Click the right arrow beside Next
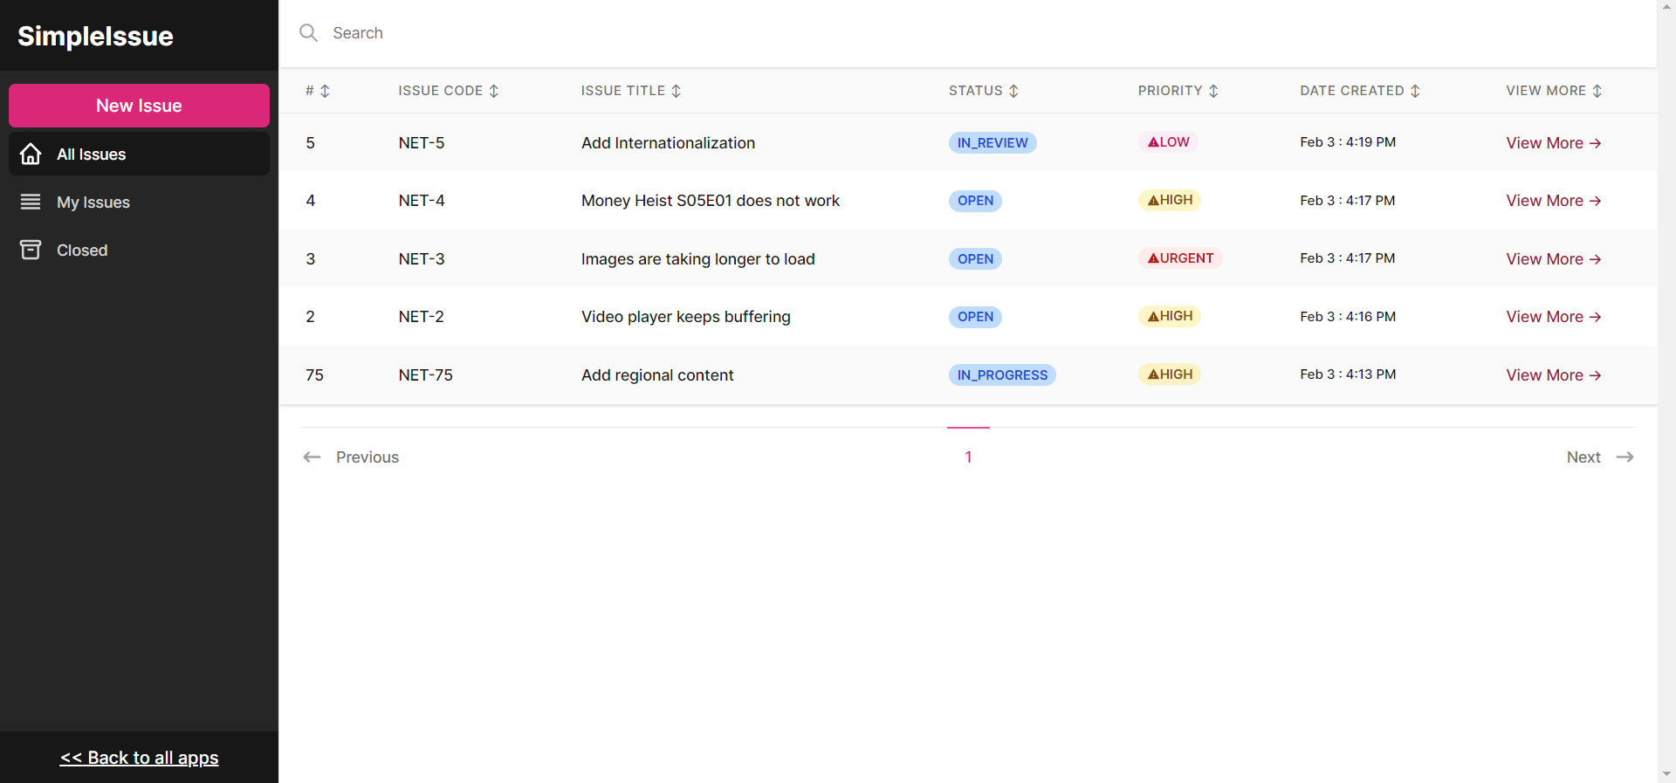The width and height of the screenshot is (1676, 783). click(1624, 457)
